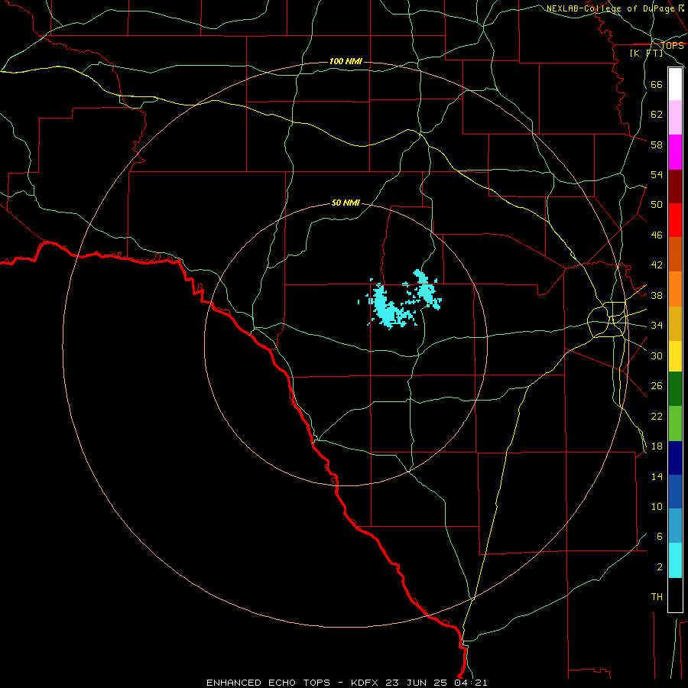Click the cyan 6 kft legend swatch
This screenshot has width=688, height=688.
click(x=675, y=560)
